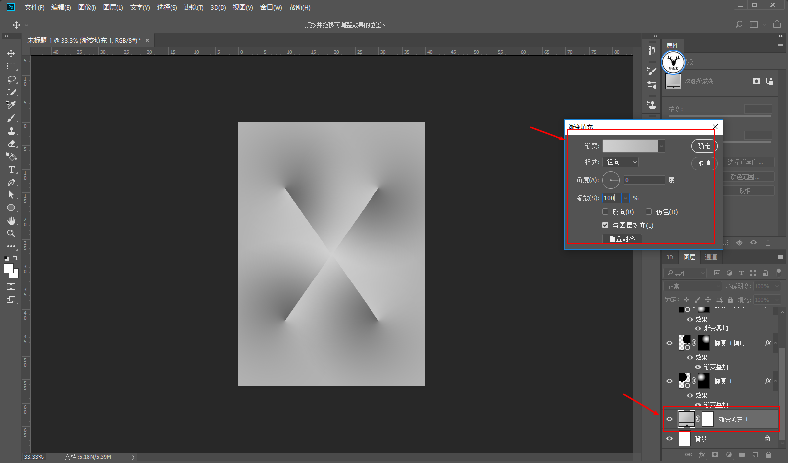Click the gradient preview swatch in dialog
Viewport: 788px width, 463px height.
pos(630,146)
